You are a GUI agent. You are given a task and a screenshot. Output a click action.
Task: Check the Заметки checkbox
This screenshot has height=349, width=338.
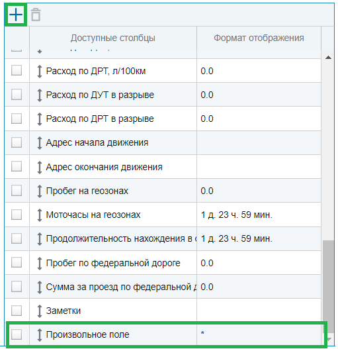point(17,311)
